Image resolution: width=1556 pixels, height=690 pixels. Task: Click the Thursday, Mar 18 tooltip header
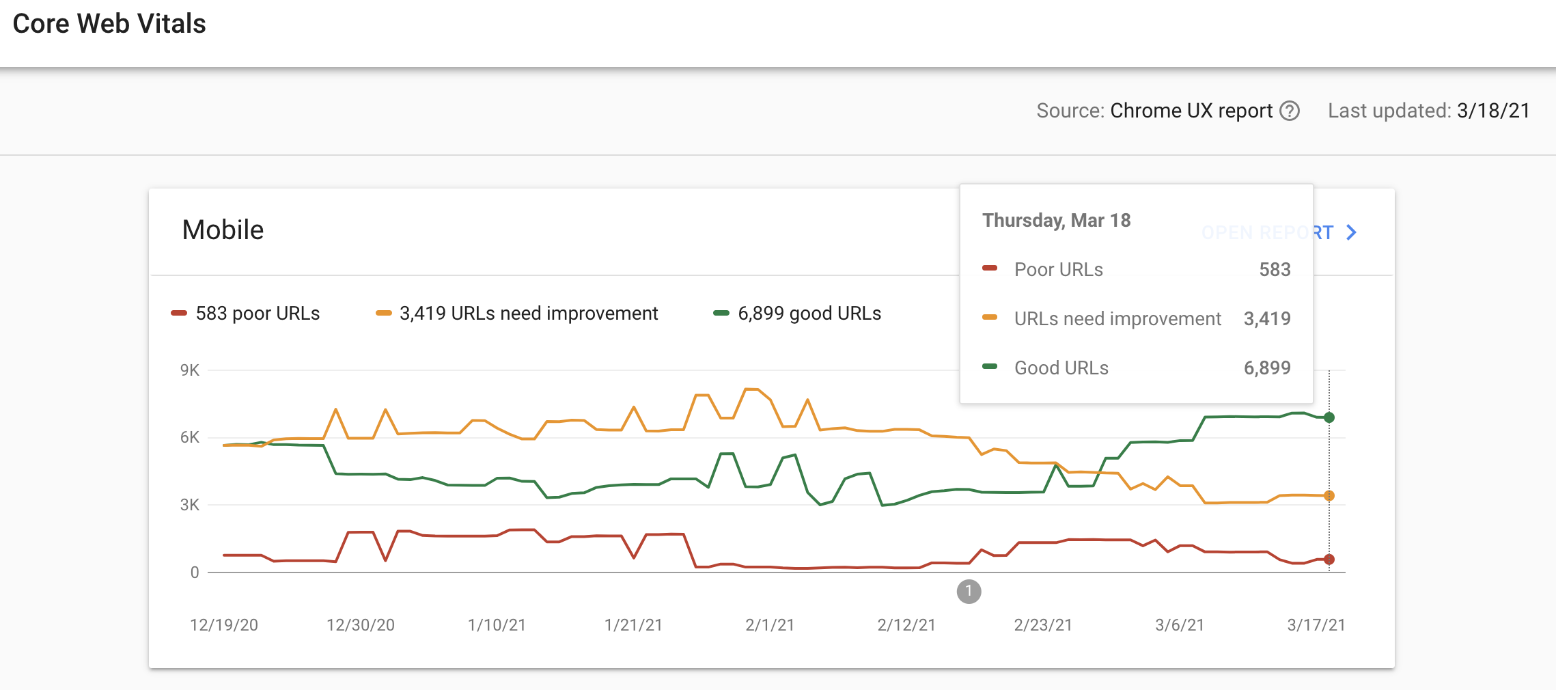coord(1056,221)
